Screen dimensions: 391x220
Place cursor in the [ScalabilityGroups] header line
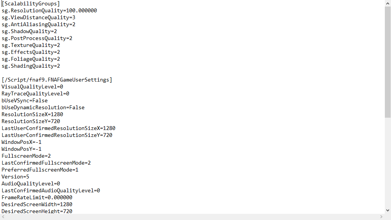coord(31,4)
